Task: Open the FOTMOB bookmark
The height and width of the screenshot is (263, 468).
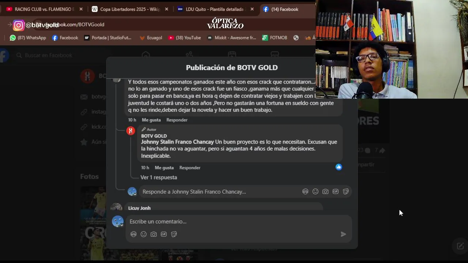Action: (x=275, y=38)
